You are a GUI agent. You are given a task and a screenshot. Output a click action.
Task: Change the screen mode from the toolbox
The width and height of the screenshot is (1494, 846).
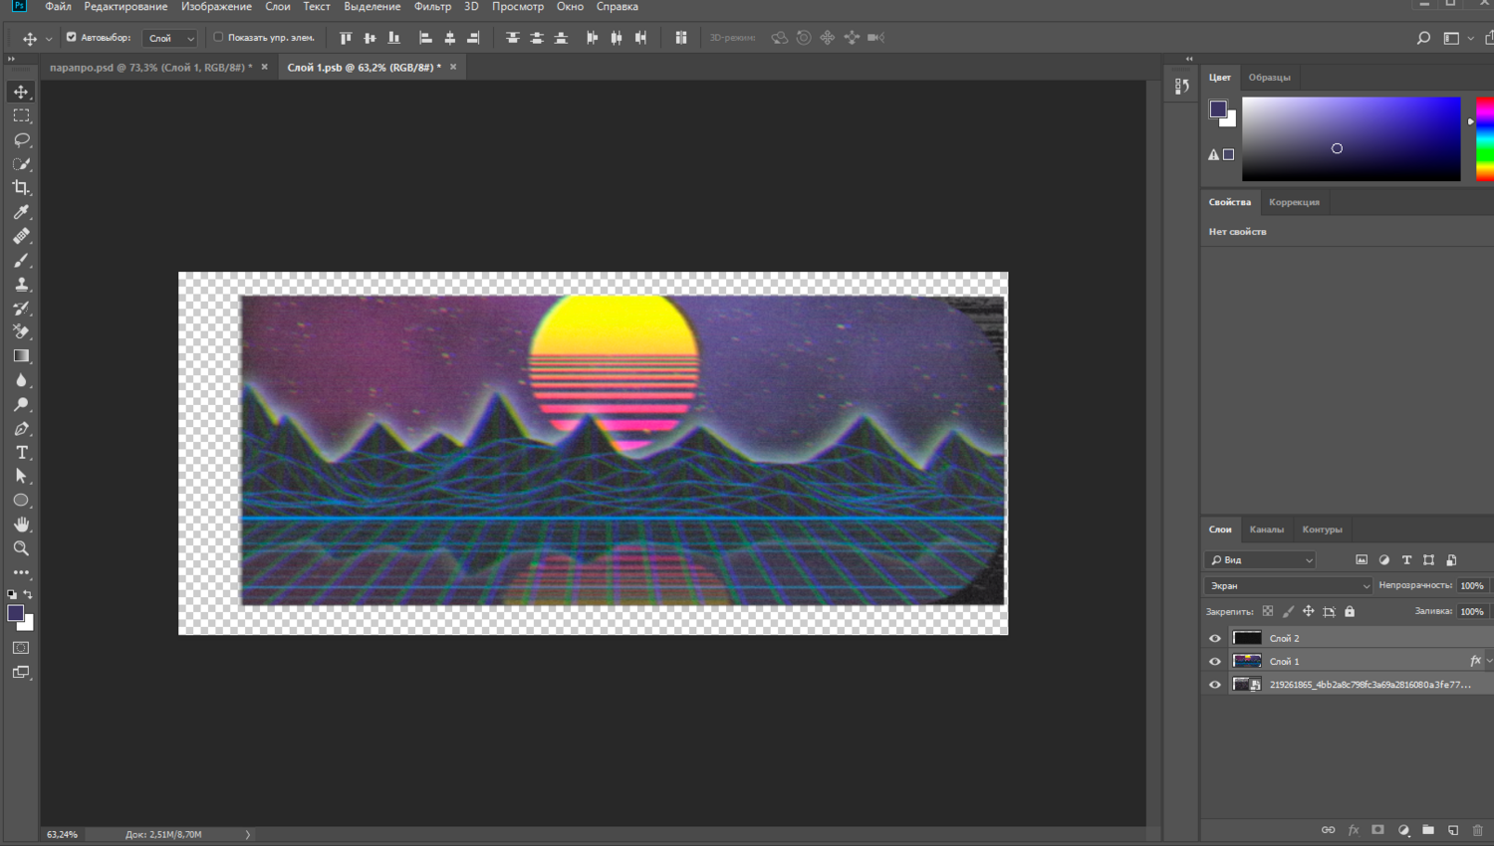[x=21, y=673]
